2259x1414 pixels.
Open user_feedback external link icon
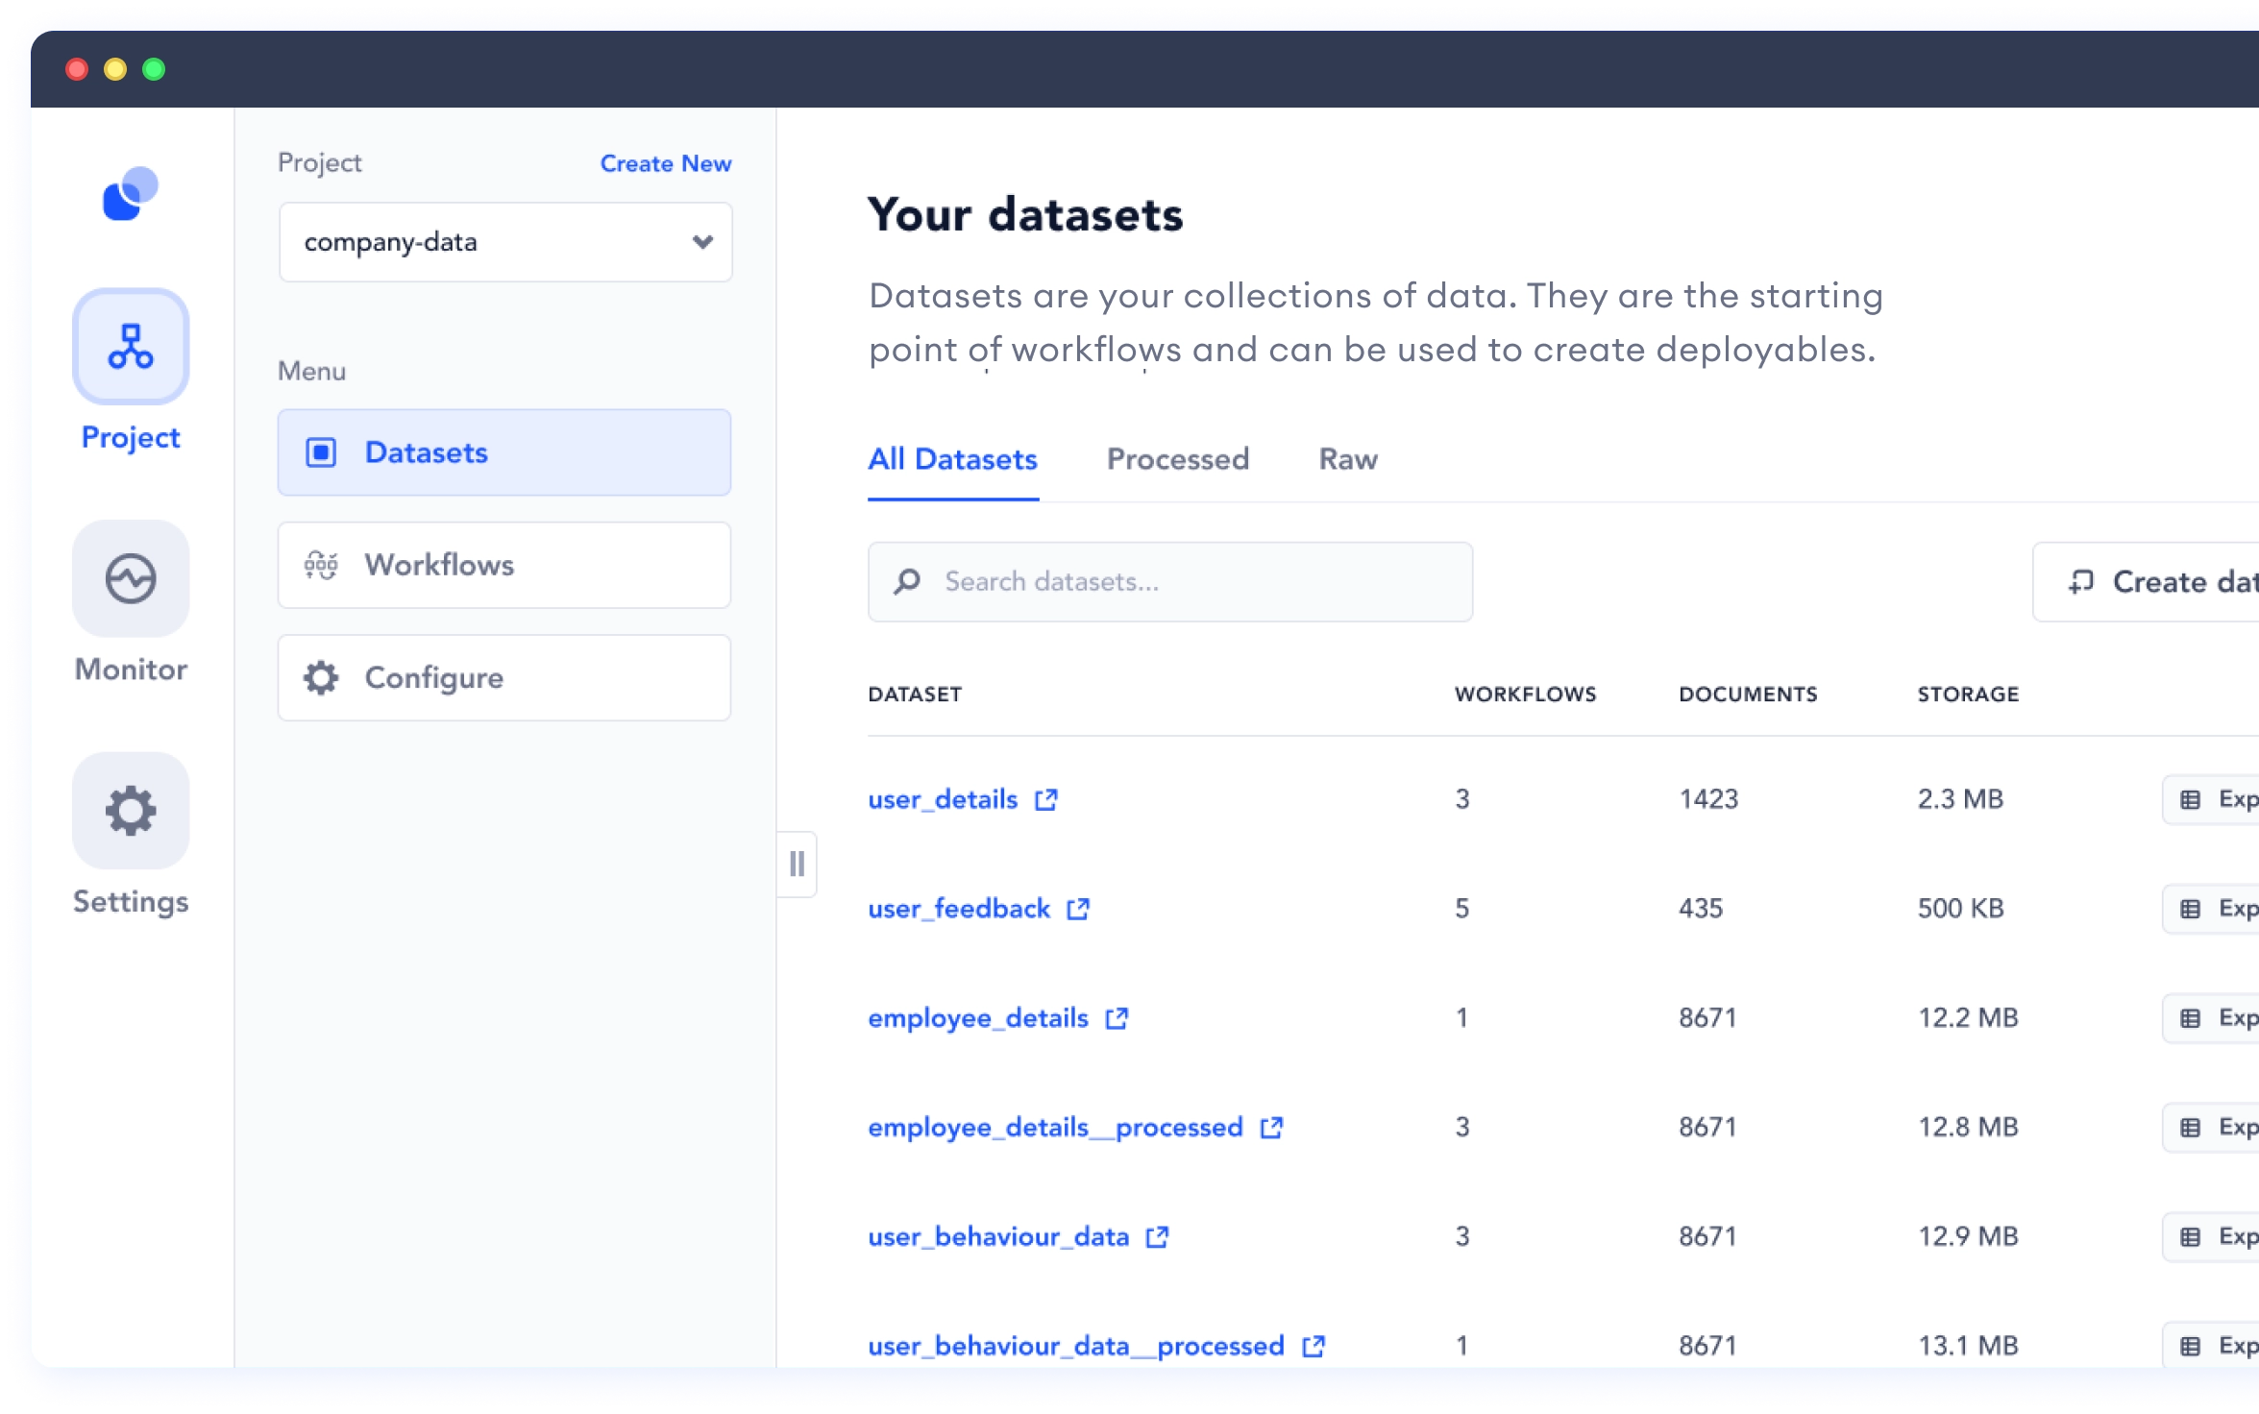click(x=1078, y=909)
